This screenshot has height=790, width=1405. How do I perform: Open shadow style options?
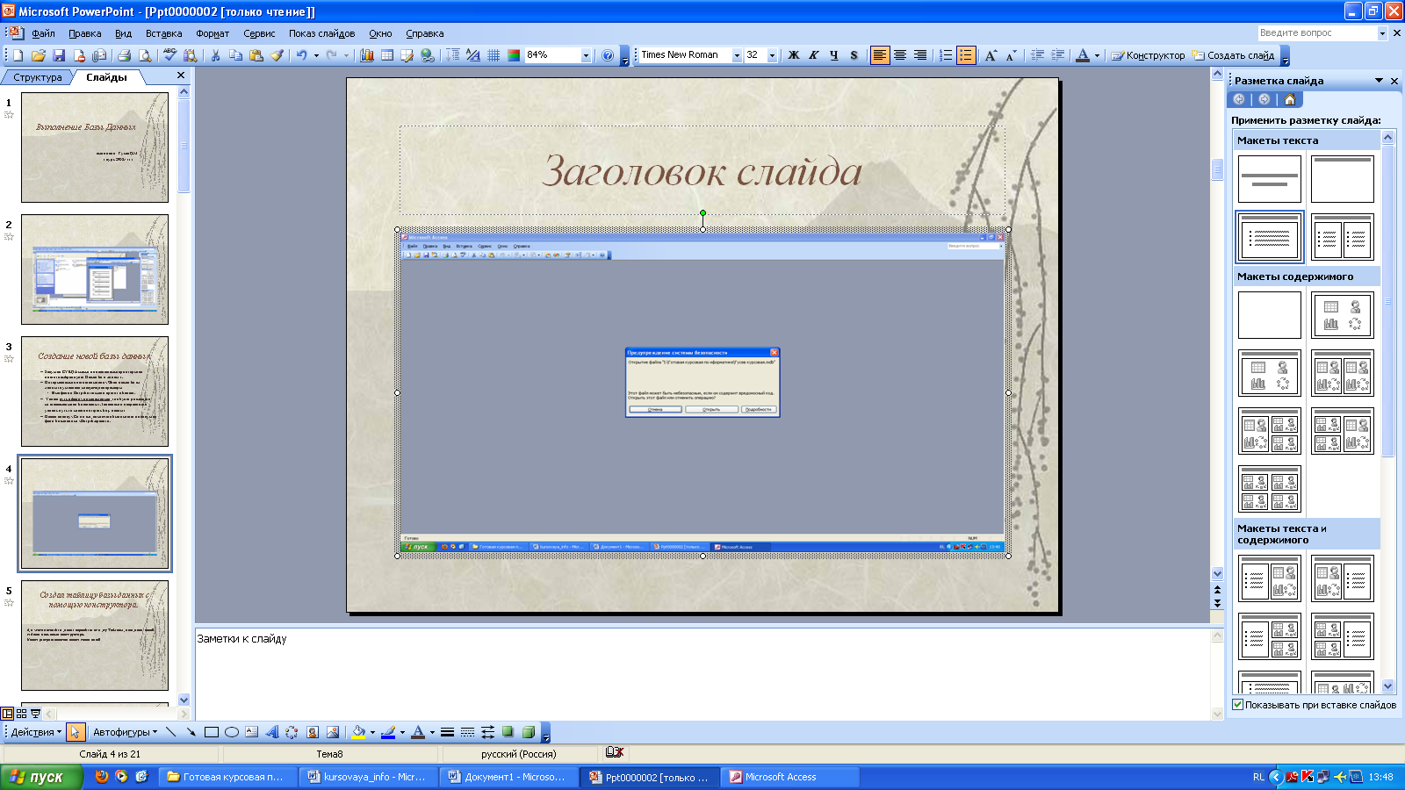(x=508, y=732)
